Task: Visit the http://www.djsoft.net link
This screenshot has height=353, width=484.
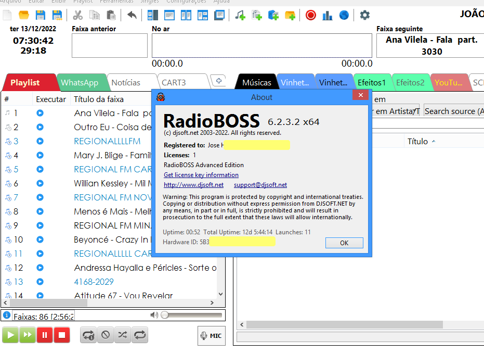Action: tap(193, 185)
